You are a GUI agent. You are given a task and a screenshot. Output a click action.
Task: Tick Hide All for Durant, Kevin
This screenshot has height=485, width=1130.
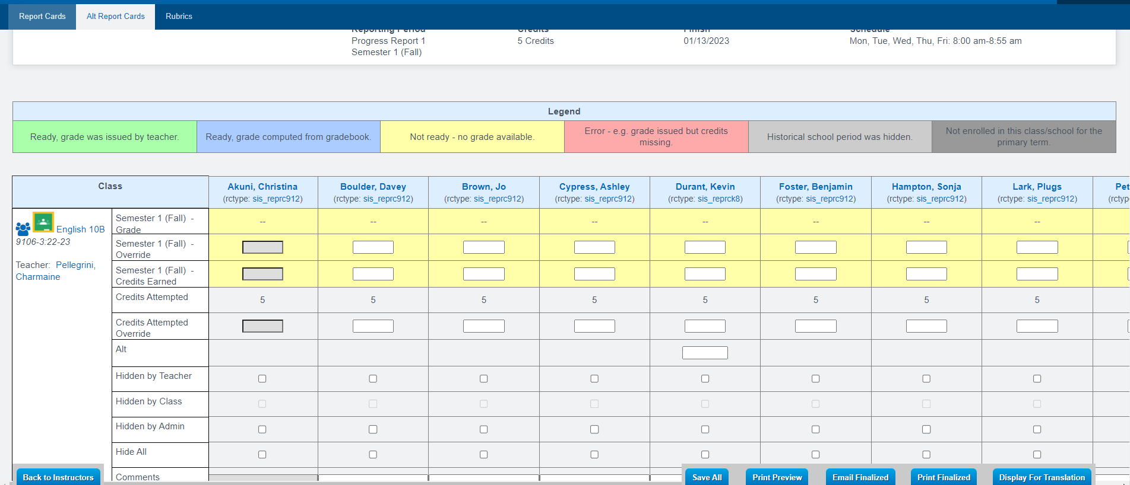(705, 455)
